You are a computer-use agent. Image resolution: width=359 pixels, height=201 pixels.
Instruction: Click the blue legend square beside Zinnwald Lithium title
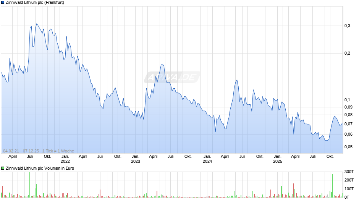coord(3,3)
